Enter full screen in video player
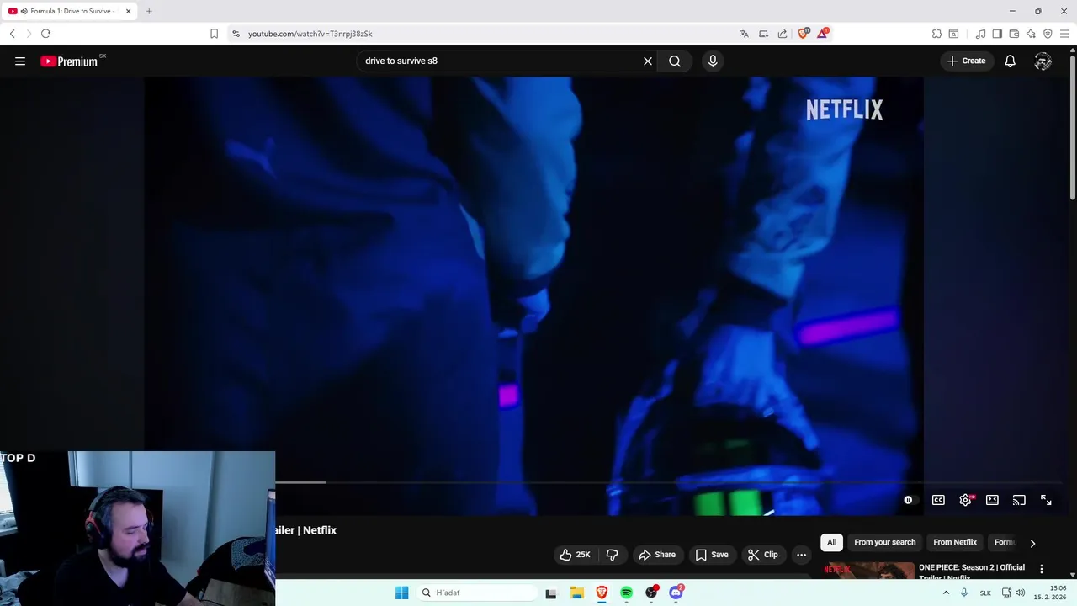The height and width of the screenshot is (606, 1077). click(1046, 500)
